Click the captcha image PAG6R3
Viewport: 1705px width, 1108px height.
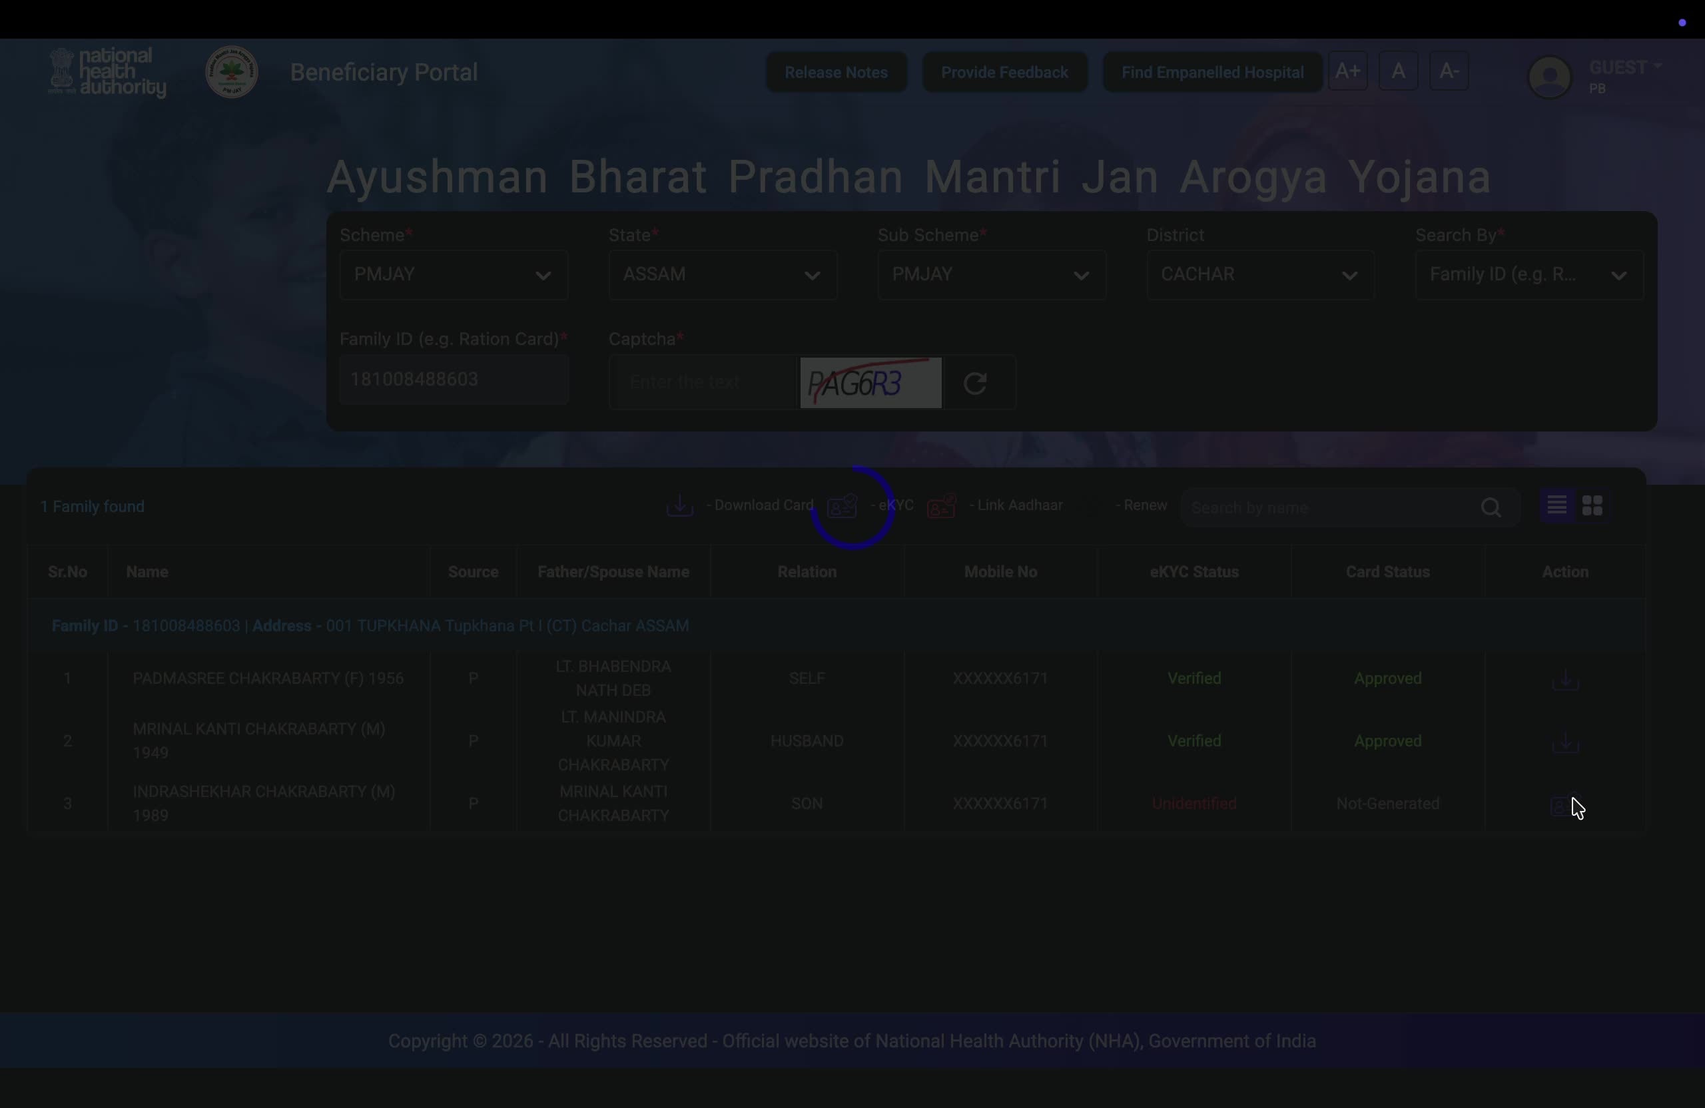[870, 383]
